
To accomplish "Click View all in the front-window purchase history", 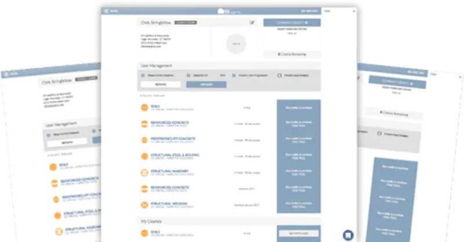I will 292,33.
